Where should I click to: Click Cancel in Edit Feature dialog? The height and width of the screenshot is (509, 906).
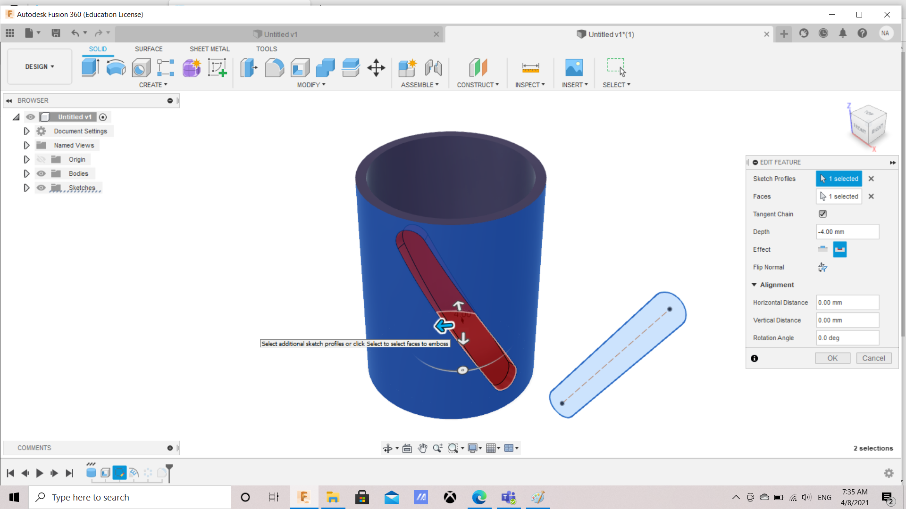click(873, 358)
